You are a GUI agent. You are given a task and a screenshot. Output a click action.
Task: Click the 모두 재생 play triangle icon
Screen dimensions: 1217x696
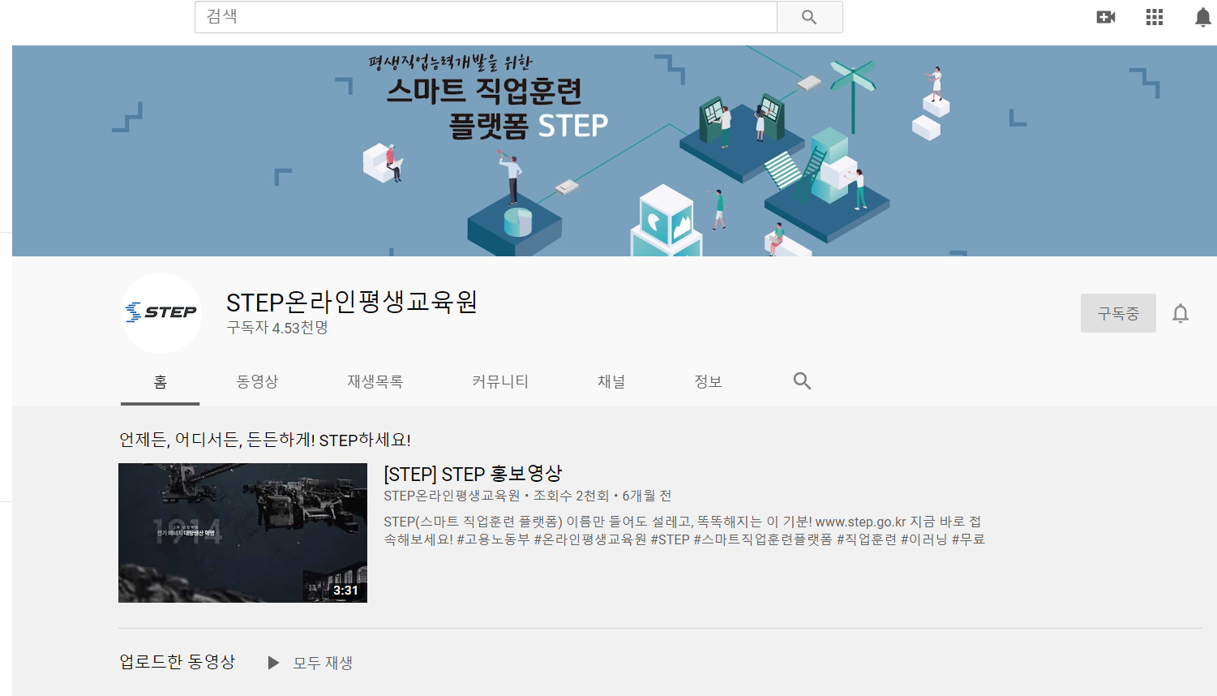(x=273, y=663)
